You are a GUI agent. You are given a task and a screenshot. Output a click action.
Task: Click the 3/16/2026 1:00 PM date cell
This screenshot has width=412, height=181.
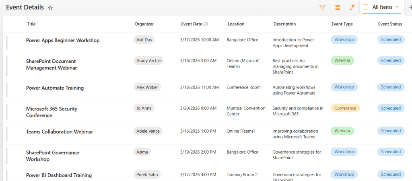[198, 131]
